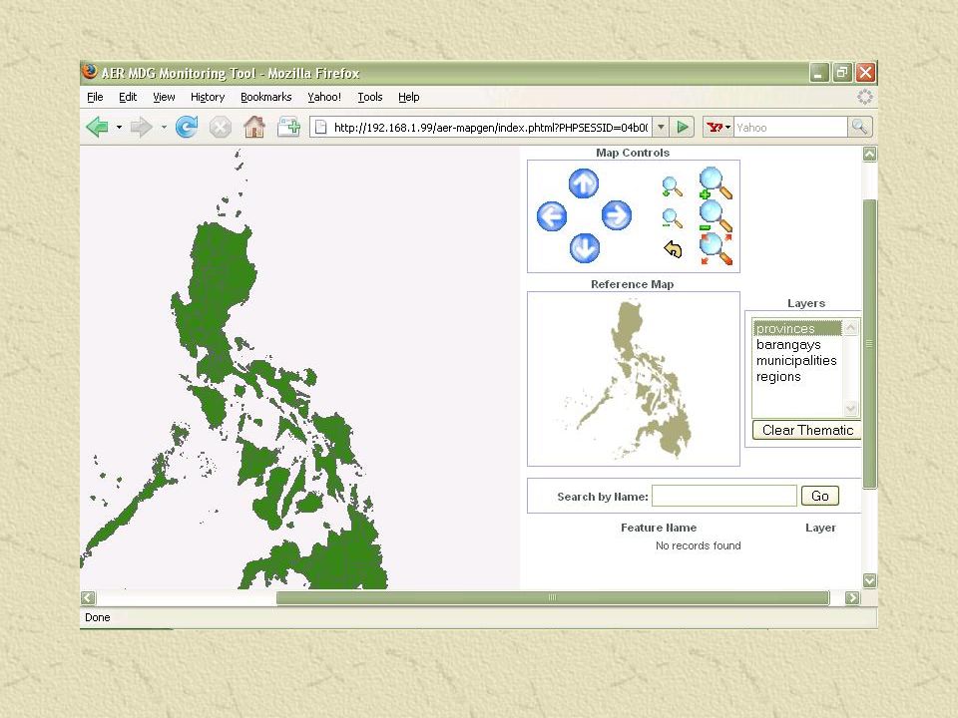The width and height of the screenshot is (958, 718).
Task: Click the Done status bar text
Action: (x=98, y=617)
